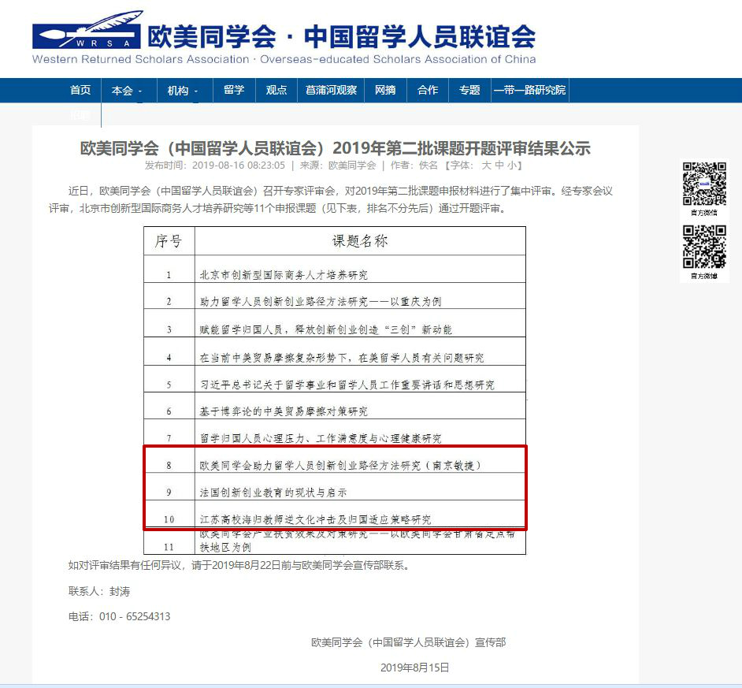The image size is (742, 688).
Task: Click the site title 欧美同学会·中国留学人员联谊会
Action: (x=341, y=36)
